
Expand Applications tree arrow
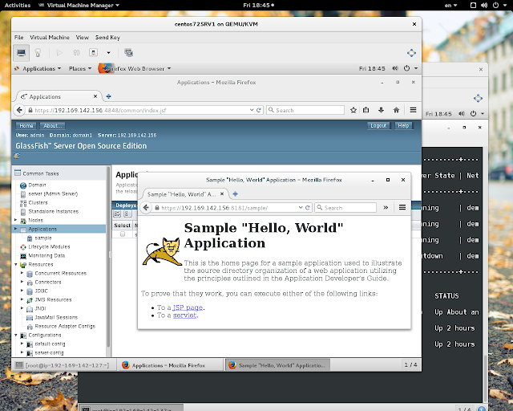coord(15,229)
